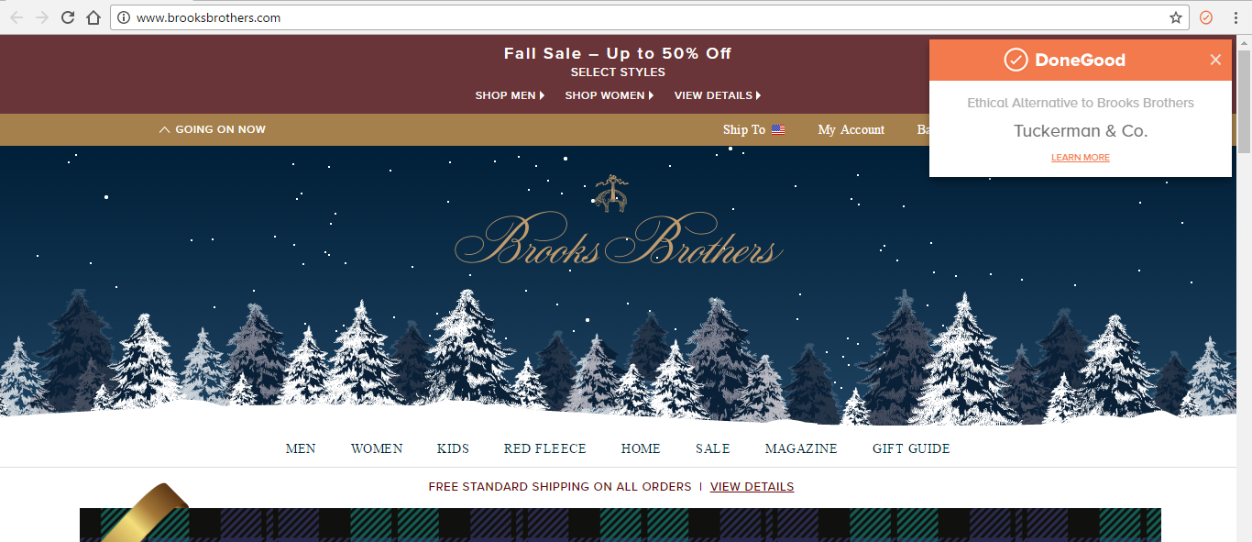View Details for free standard shipping
The width and height of the screenshot is (1252, 542).
tap(752, 486)
